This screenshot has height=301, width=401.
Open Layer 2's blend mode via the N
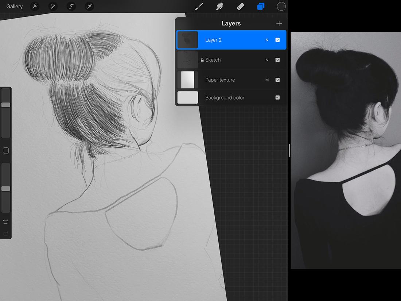pos(266,40)
